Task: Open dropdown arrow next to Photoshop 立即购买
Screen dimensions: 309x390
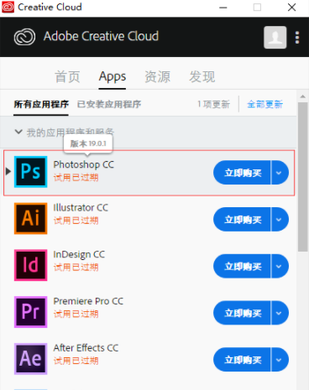Action: pos(280,173)
